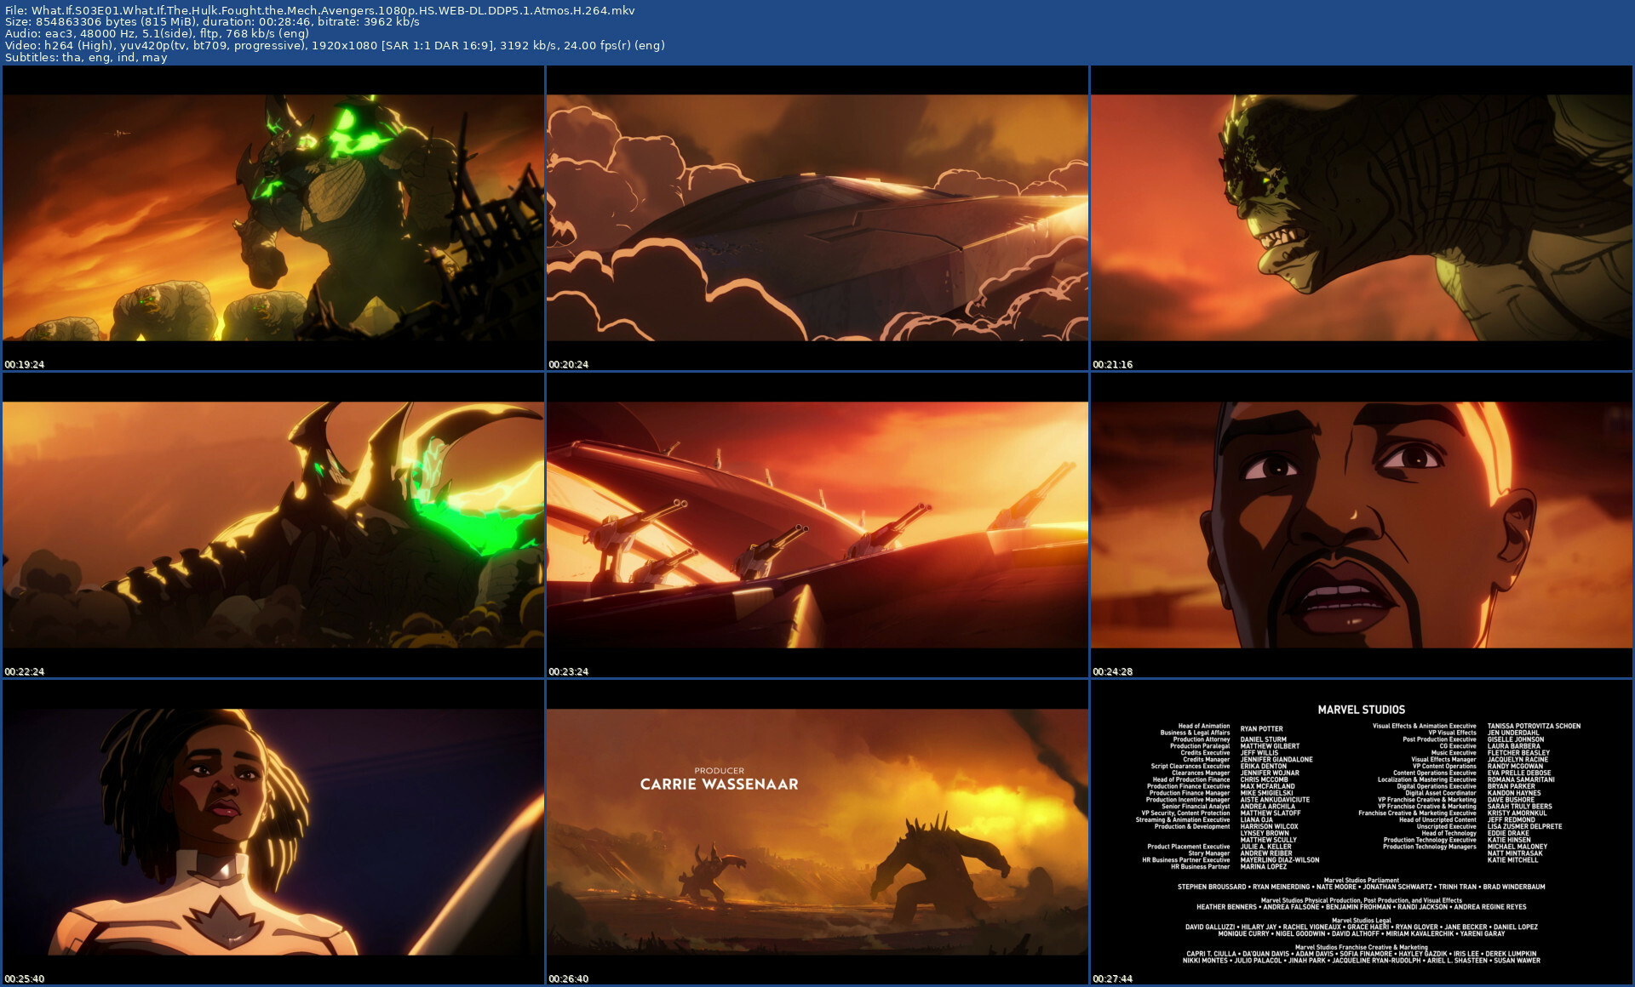Click the 00:27:44 timestamp label
The image size is (1635, 987).
(1113, 978)
